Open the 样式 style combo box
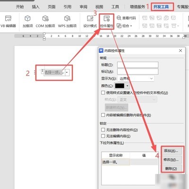Image resolution: width=189 pixels, height=189 pixels. [x=137, y=100]
